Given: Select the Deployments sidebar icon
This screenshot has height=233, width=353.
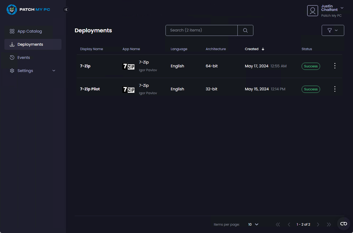Looking at the screenshot, I should (x=12, y=44).
